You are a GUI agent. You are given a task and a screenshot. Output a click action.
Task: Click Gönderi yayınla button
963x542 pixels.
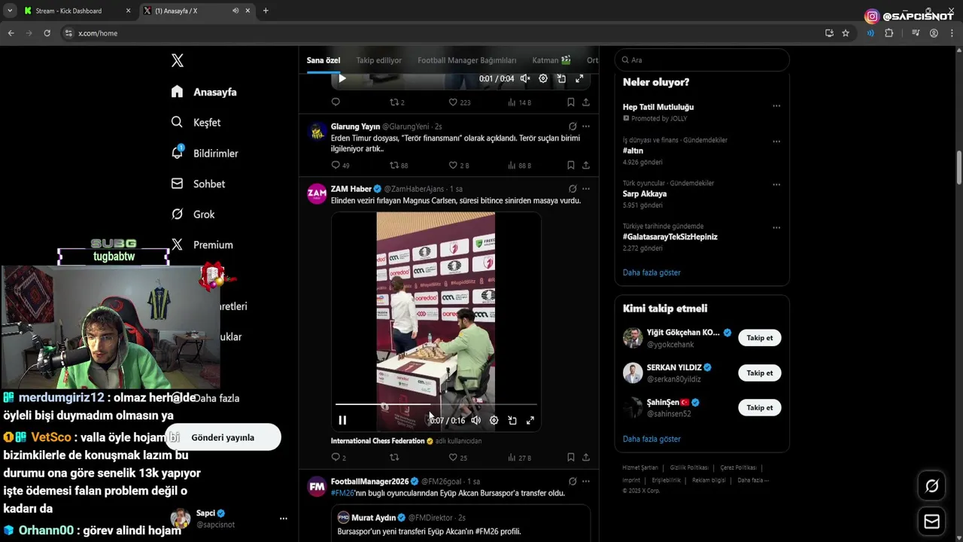tap(223, 437)
